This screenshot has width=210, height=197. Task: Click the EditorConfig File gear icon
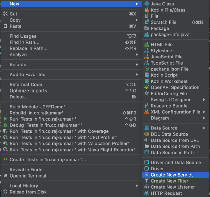(x=147, y=93)
